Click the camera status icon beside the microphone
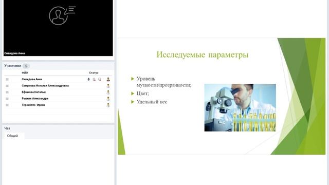 point(94,79)
